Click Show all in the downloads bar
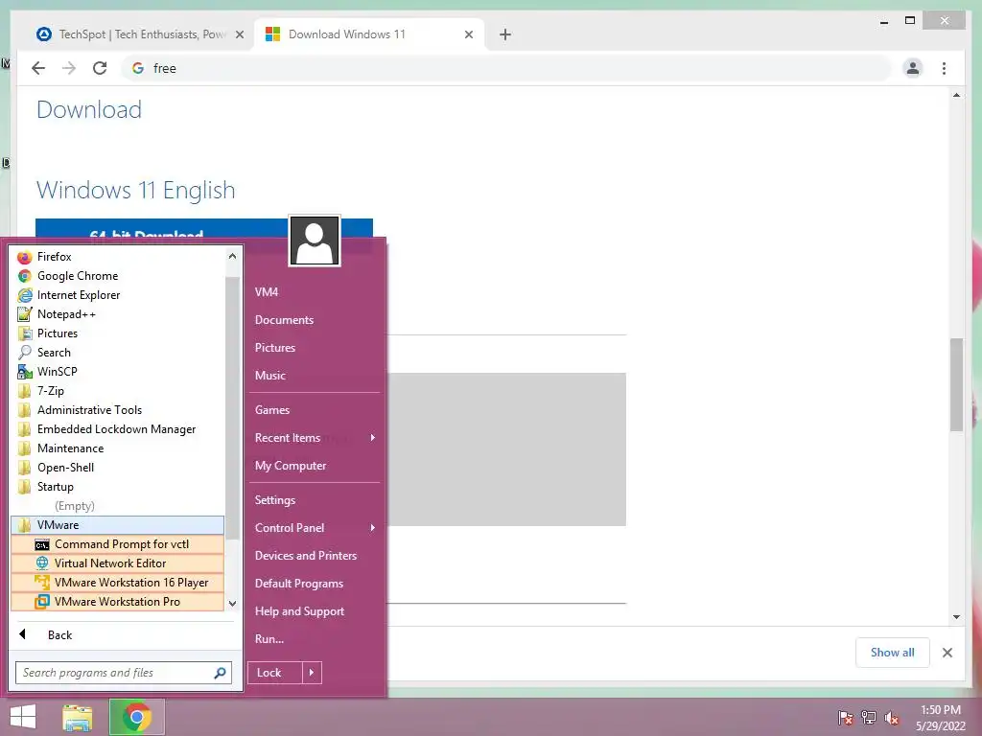This screenshot has height=736, width=982. tap(893, 653)
